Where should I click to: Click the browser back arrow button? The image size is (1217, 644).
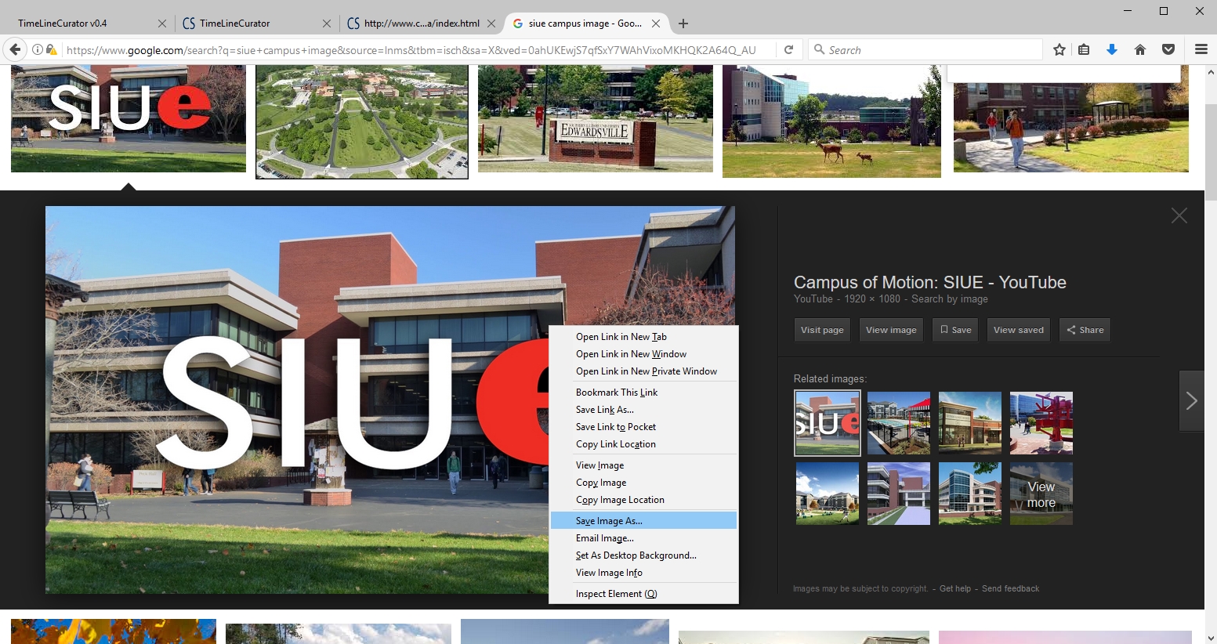point(15,49)
